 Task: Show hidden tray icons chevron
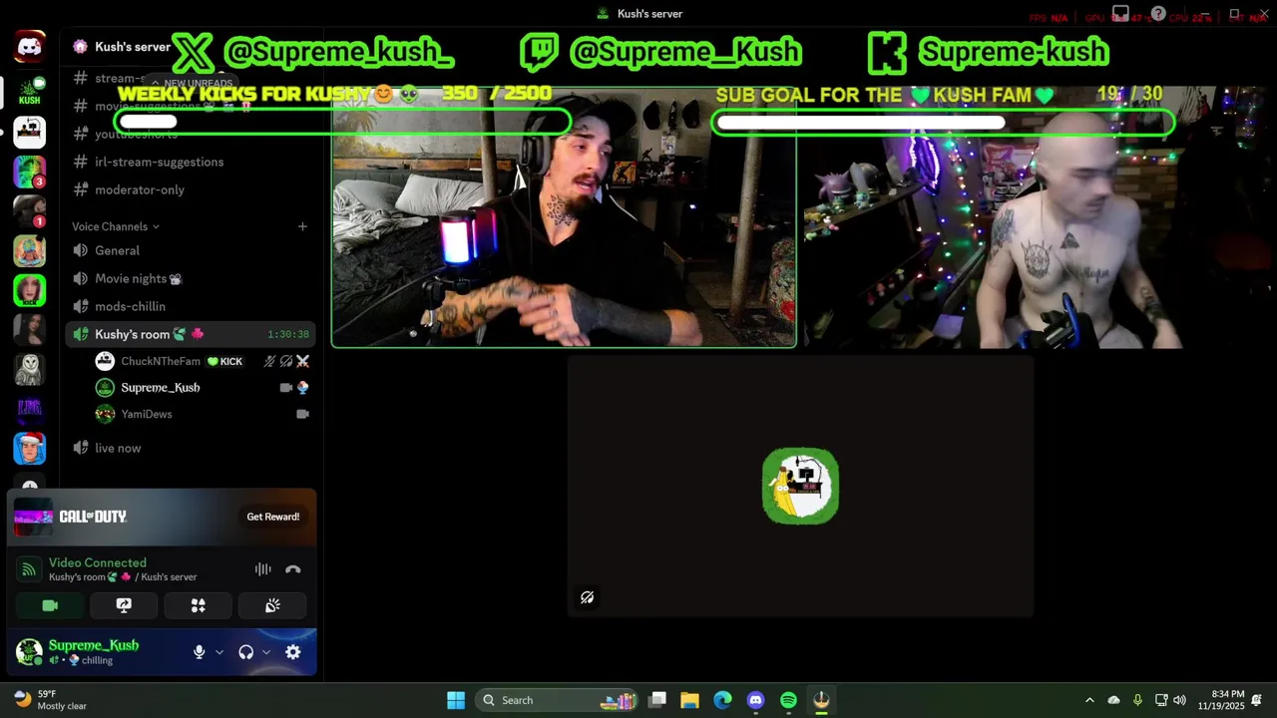(x=1089, y=700)
